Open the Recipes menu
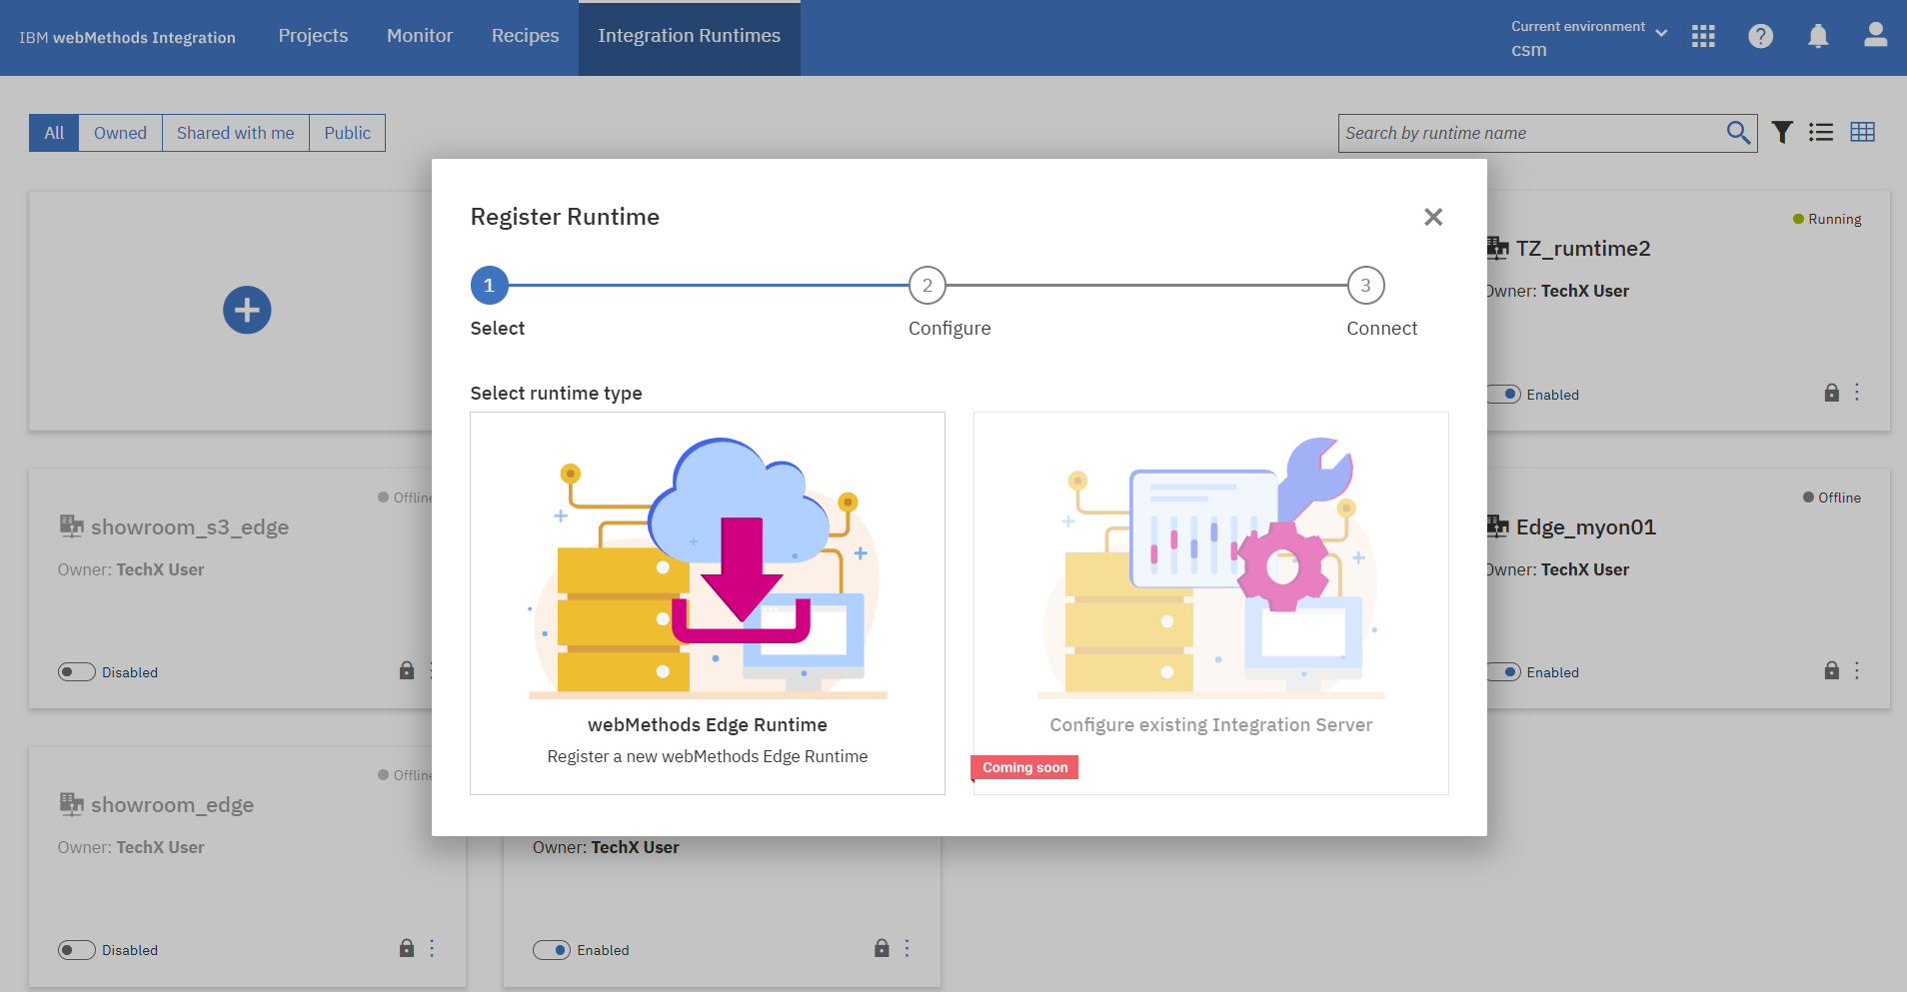Viewport: 1907px width, 992px height. click(x=526, y=36)
